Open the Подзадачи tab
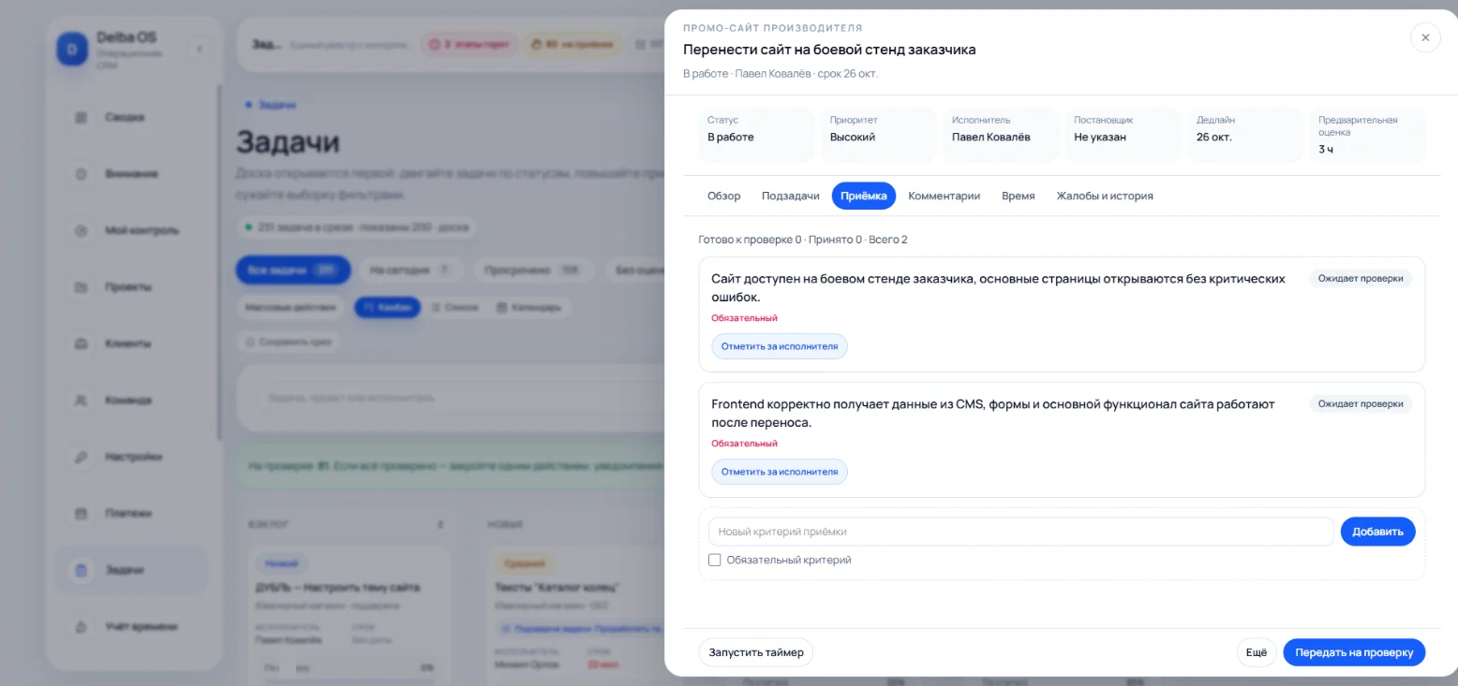This screenshot has width=1458, height=686. [x=791, y=196]
